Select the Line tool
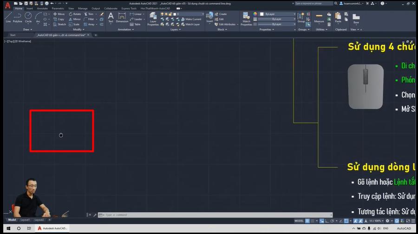418x234 pixels. (8, 17)
